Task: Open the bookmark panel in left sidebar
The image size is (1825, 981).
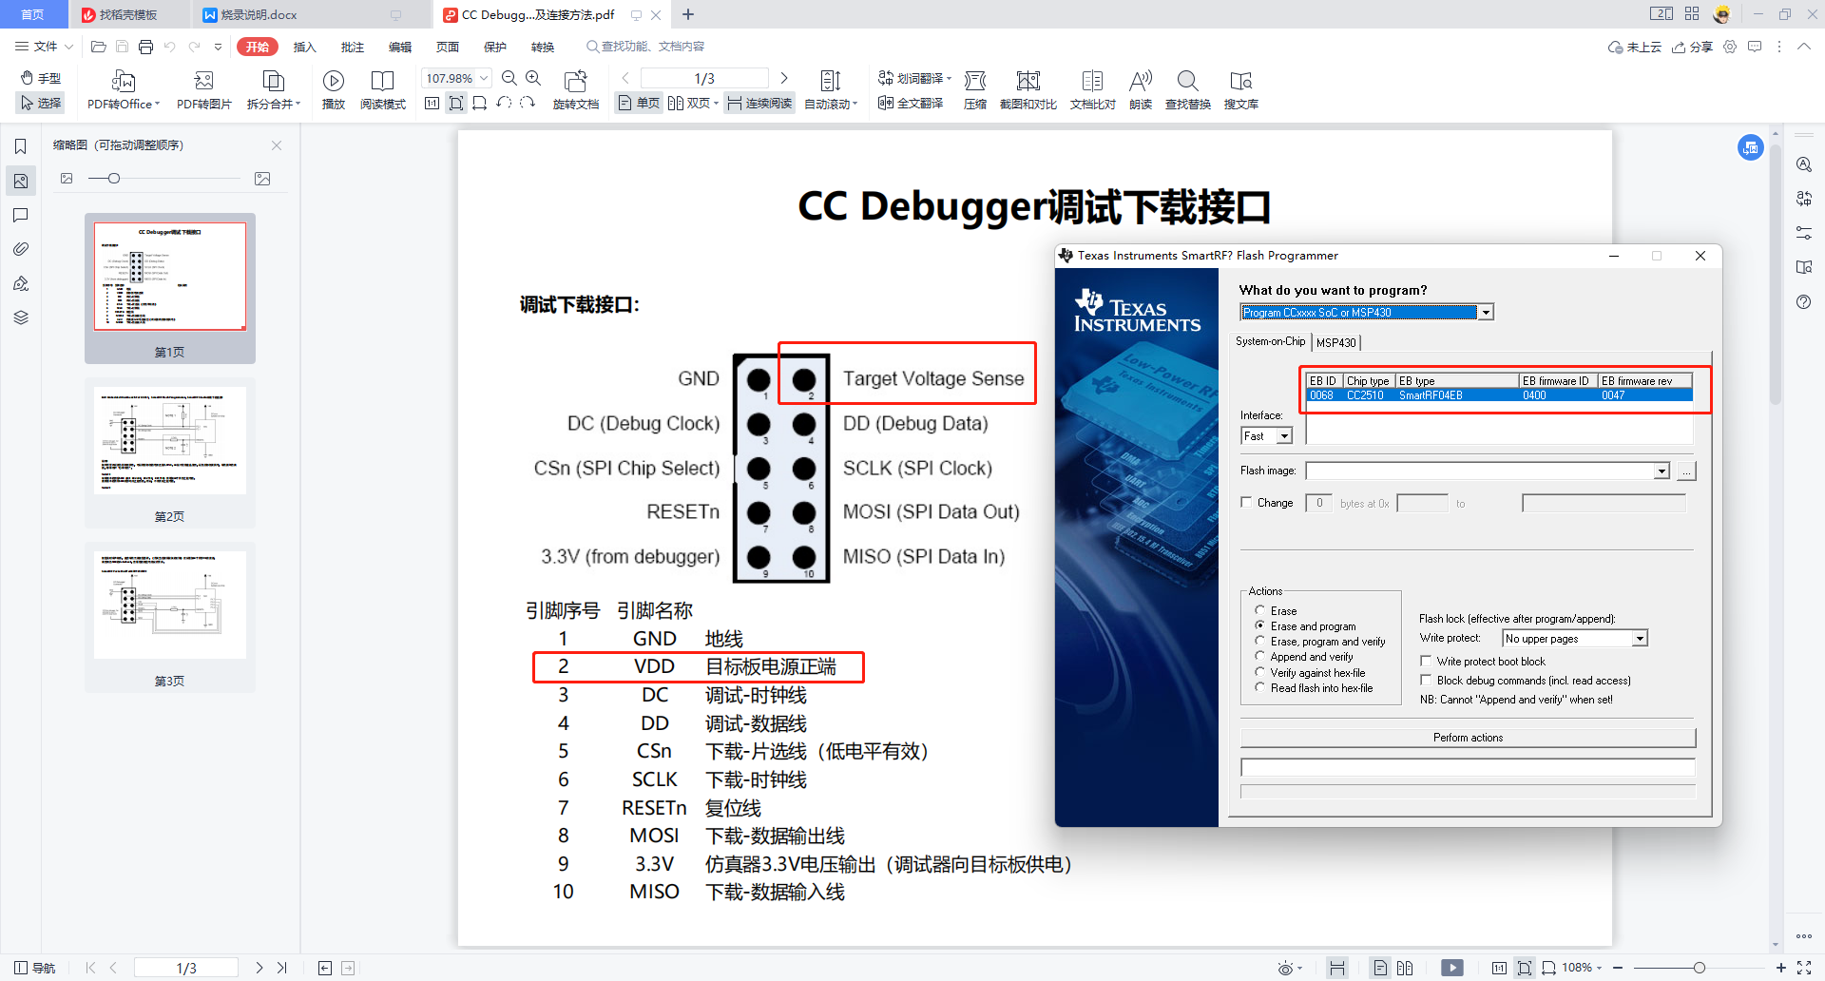Action: point(20,146)
